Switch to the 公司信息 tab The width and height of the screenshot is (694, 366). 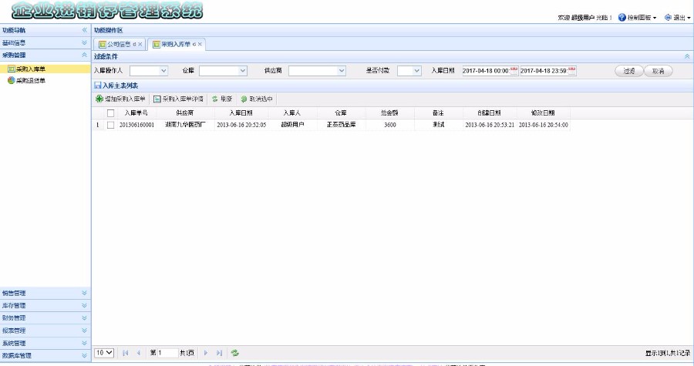tap(119, 44)
